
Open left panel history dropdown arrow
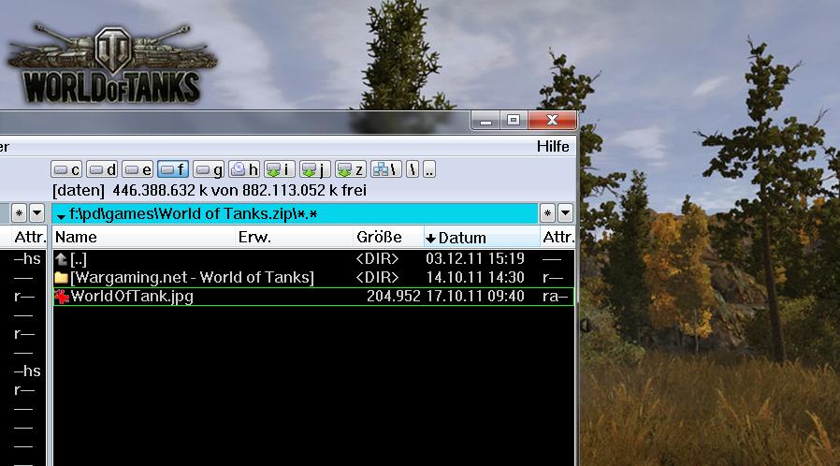37,213
